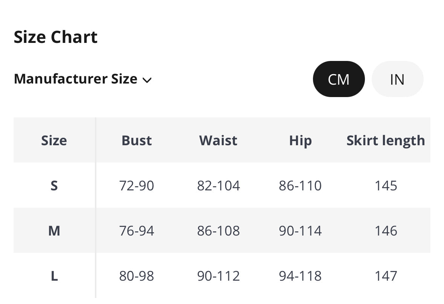Click waist value 82-104
Viewport: 444px width, 304px height.
[x=218, y=185]
